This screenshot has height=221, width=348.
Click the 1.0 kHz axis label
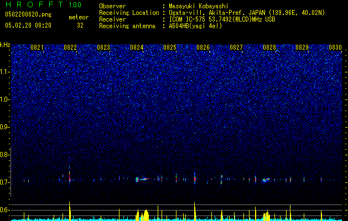(x=5, y=99)
